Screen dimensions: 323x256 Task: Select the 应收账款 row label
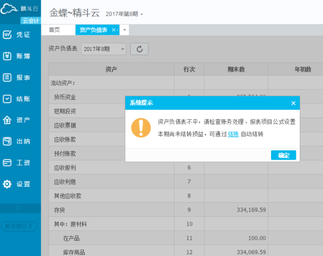(65, 139)
